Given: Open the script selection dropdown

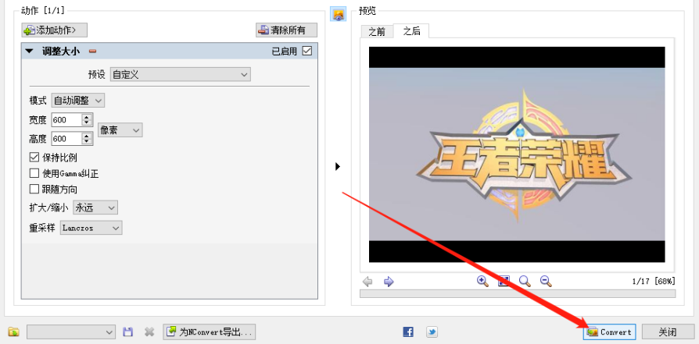Looking at the screenshot, I should 71,332.
